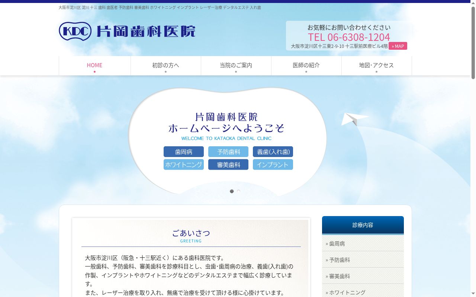Click the ホワイトニング banner button

click(x=184, y=164)
